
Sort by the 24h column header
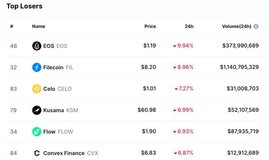(x=189, y=26)
